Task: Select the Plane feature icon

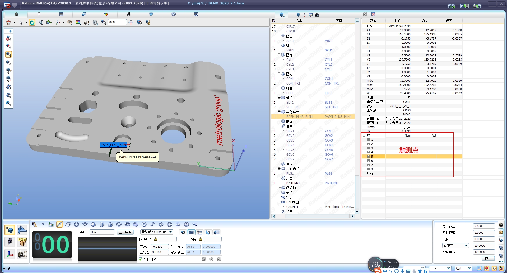Action: (68, 224)
